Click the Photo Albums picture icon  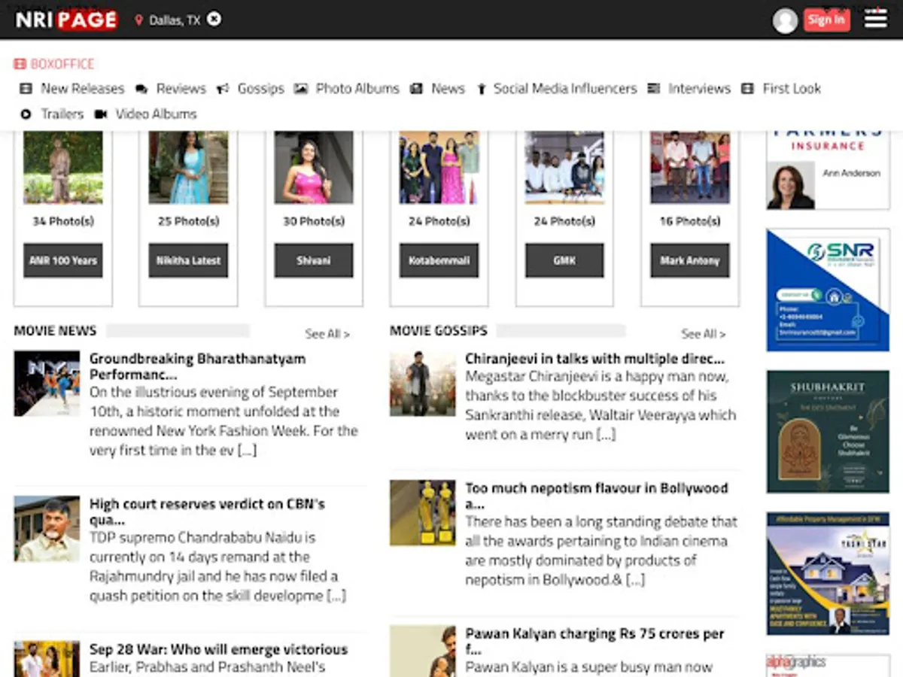tap(302, 89)
